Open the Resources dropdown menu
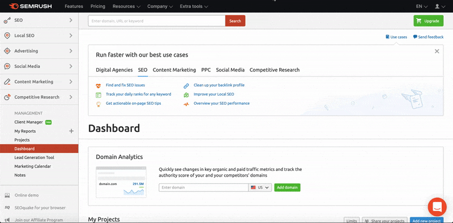The height and width of the screenshot is (223, 453). pos(126,6)
